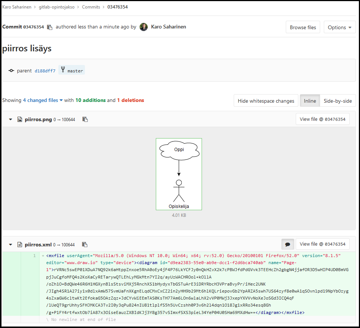Copy the commit SHA with the clipboard icon
The width and height of the screenshot is (360, 328).
(50, 27)
